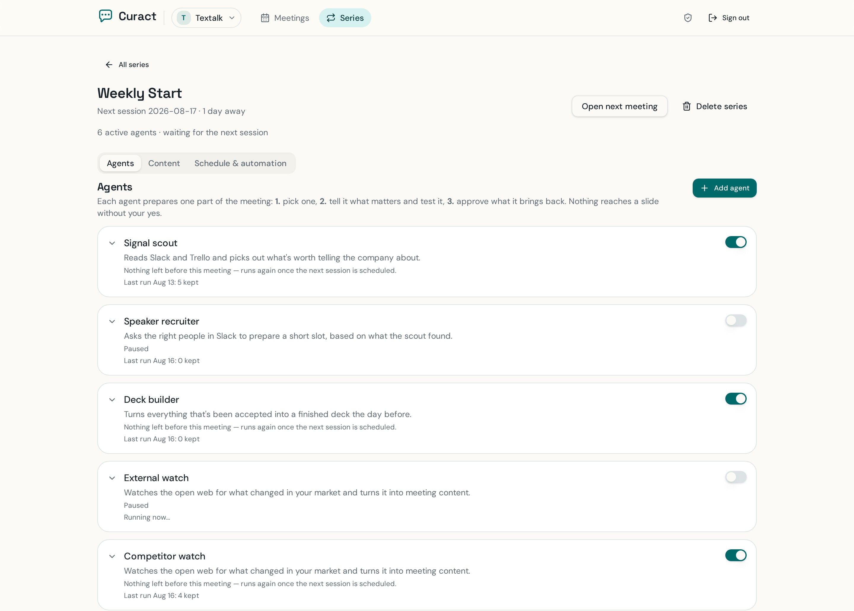Click 'Next session 2026-08-17' text

point(147,111)
